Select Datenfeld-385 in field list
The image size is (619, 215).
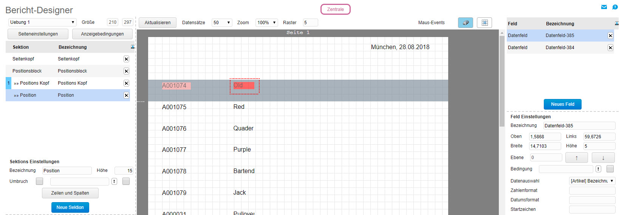[x=561, y=36]
